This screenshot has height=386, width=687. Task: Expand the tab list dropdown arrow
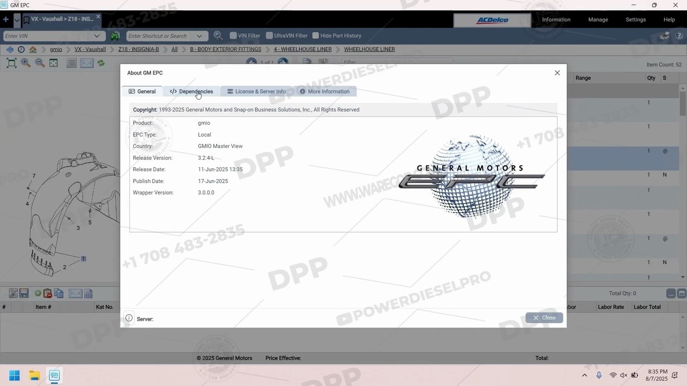[17, 20]
